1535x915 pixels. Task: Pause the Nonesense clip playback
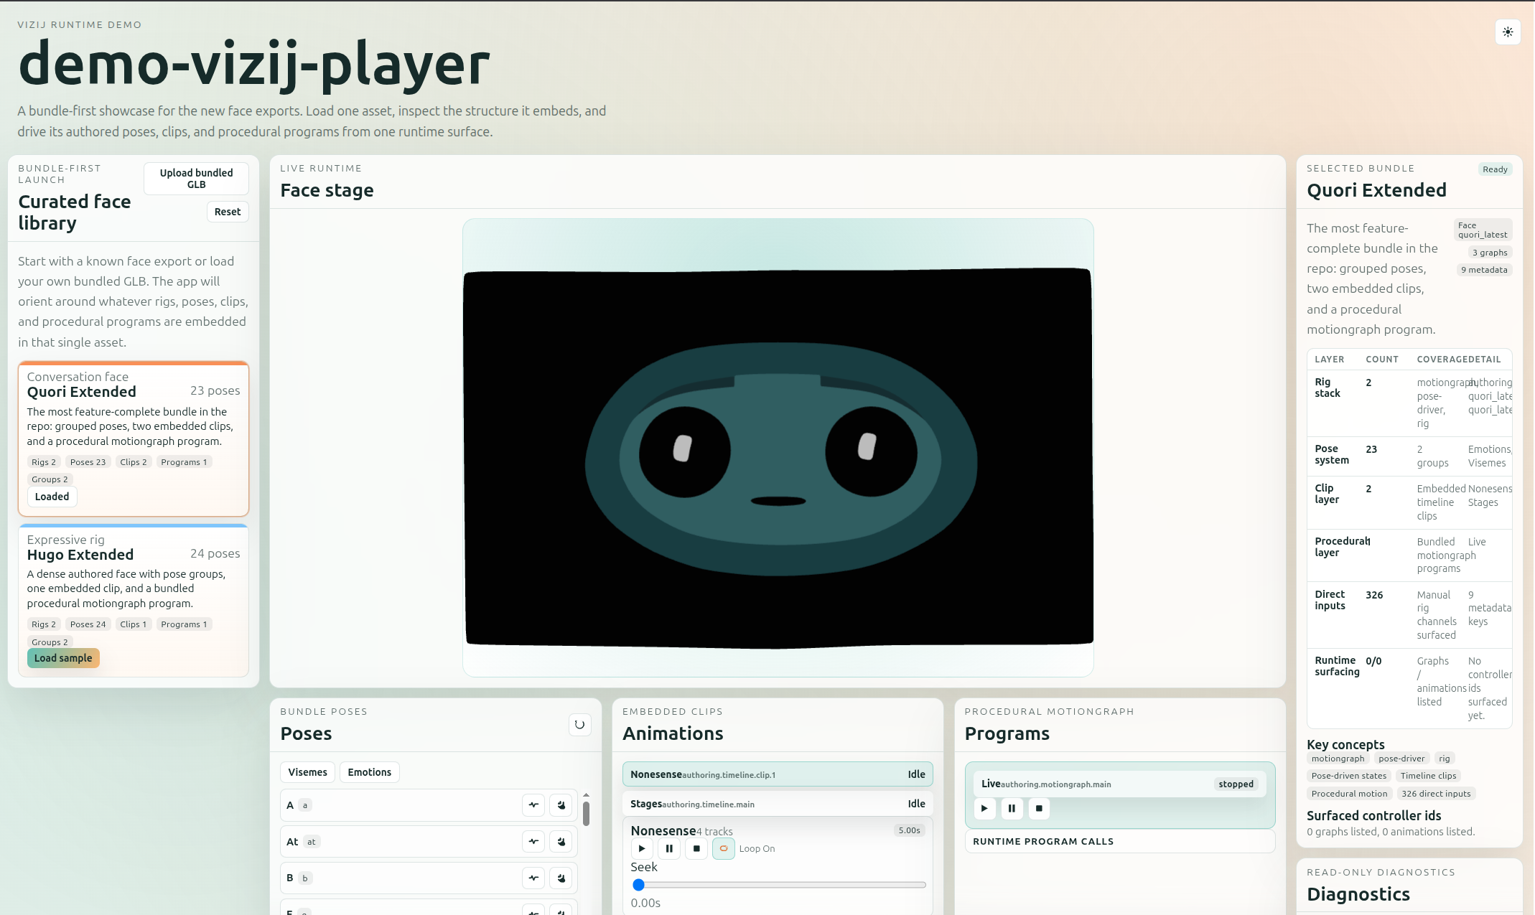coord(668,848)
